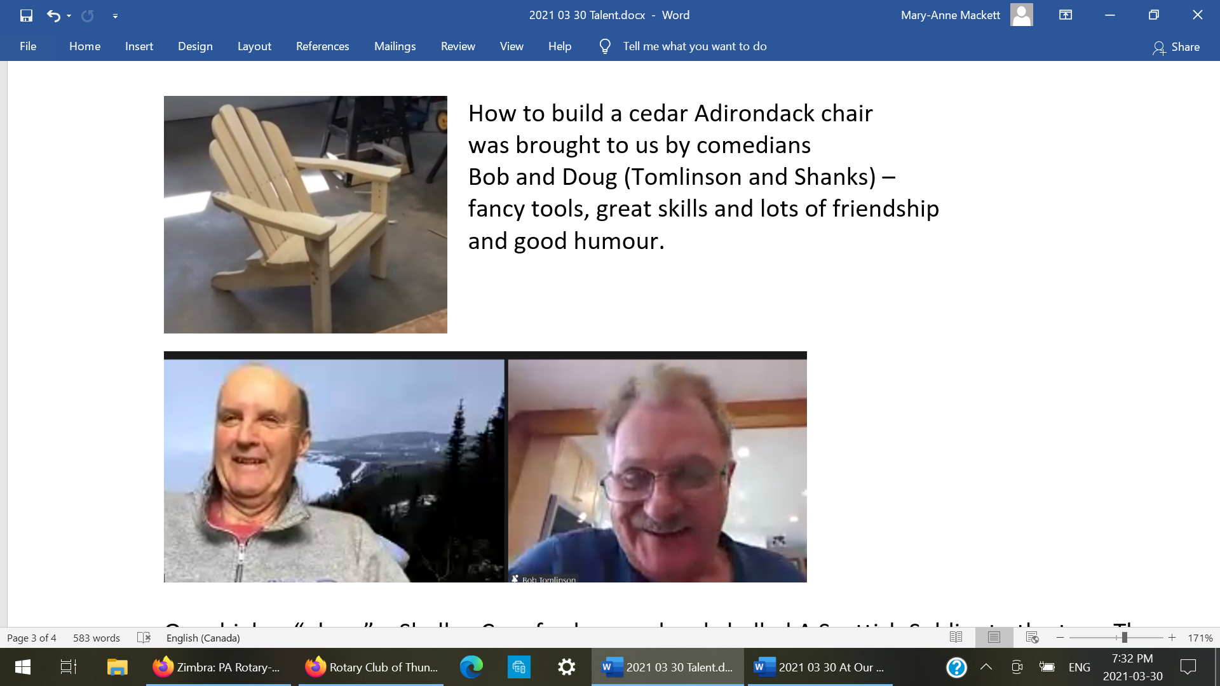Open the Ribbon Display Options icon
This screenshot has width=1220, height=686.
[x=1066, y=15]
